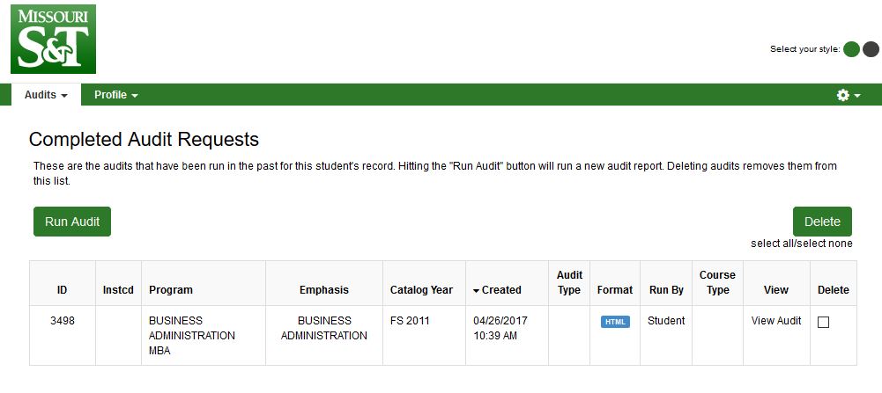Expand the Profile dropdown menu
The image size is (882, 393).
click(116, 95)
